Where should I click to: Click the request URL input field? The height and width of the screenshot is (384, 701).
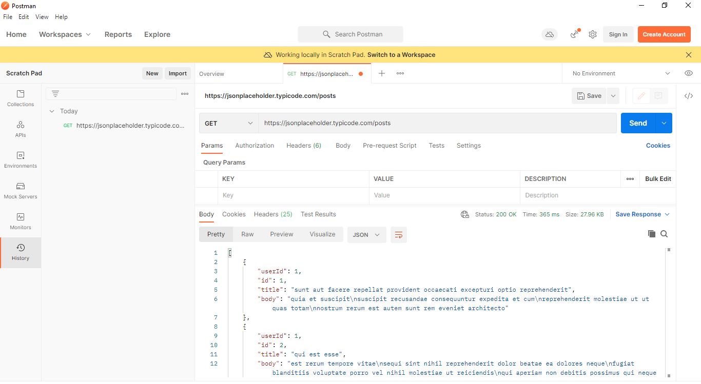click(x=437, y=123)
